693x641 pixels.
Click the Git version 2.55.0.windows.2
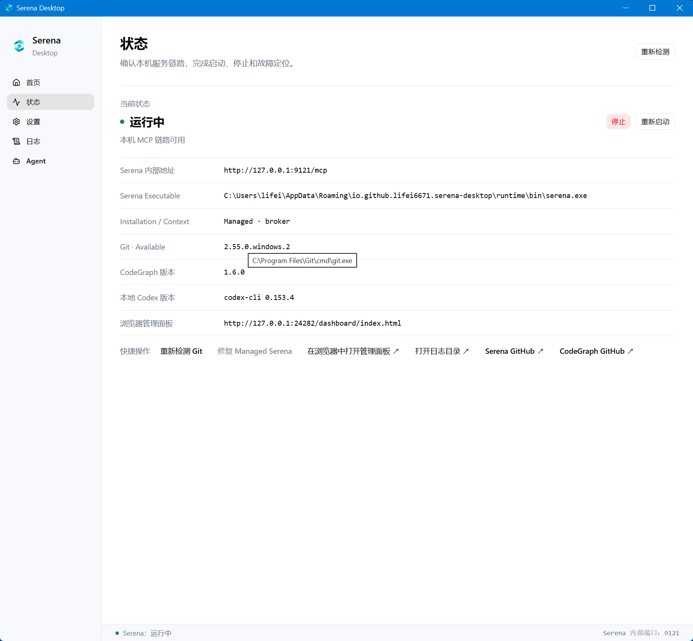[x=257, y=246]
